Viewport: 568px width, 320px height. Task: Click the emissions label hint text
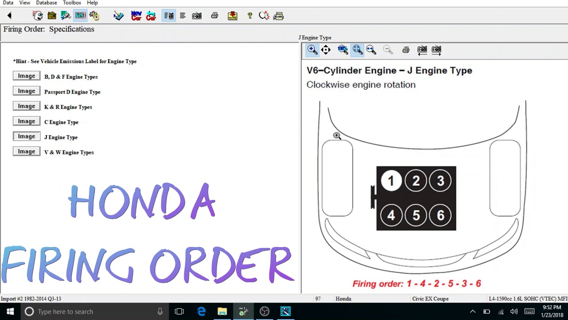tap(75, 61)
